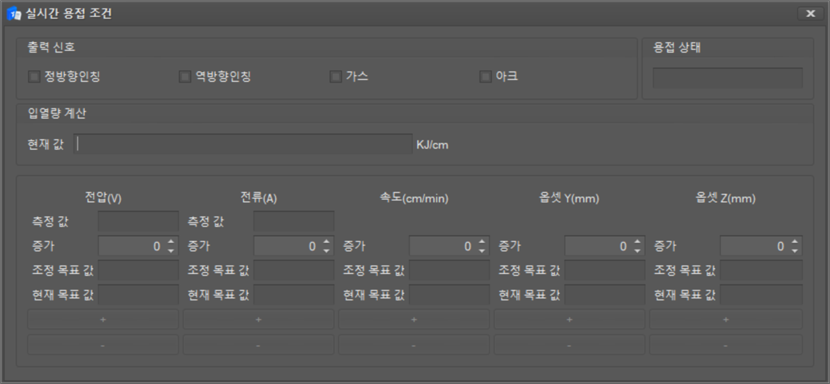The width and height of the screenshot is (830, 384).
Task: Click the 현재 값 heat input field
Action: [243, 144]
